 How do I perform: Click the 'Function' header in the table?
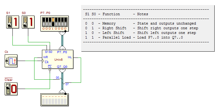[x=111, y=14]
